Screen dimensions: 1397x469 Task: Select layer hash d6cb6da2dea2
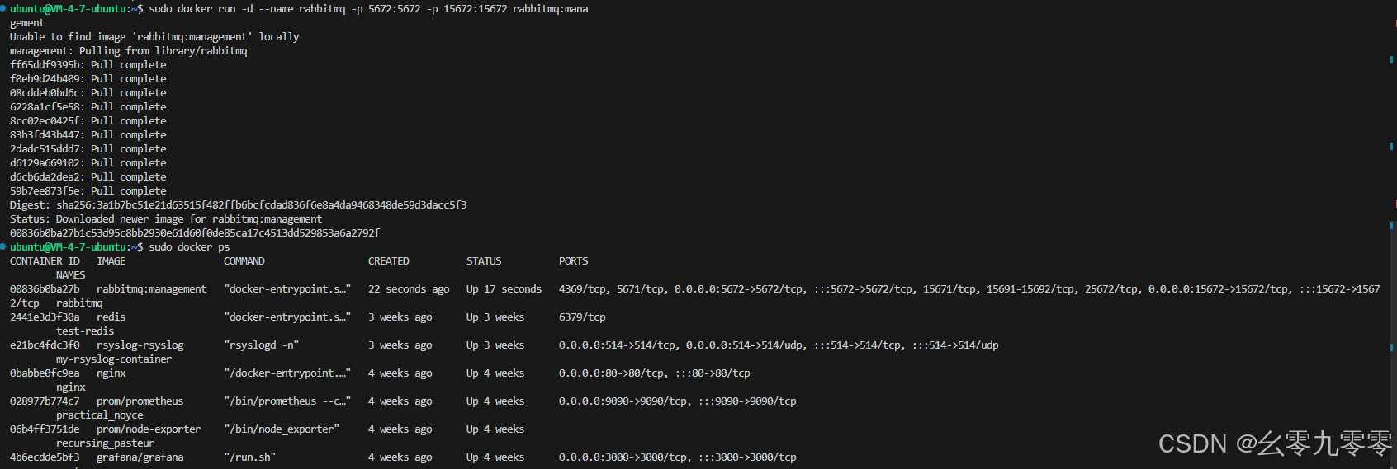click(x=45, y=177)
